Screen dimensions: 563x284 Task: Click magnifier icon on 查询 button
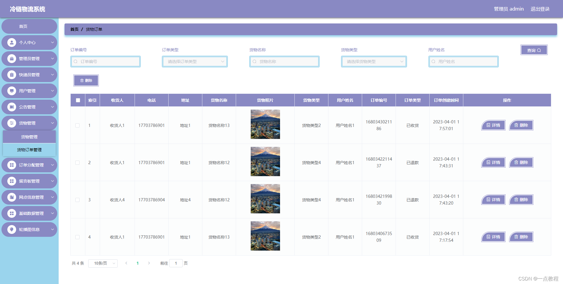click(x=539, y=50)
